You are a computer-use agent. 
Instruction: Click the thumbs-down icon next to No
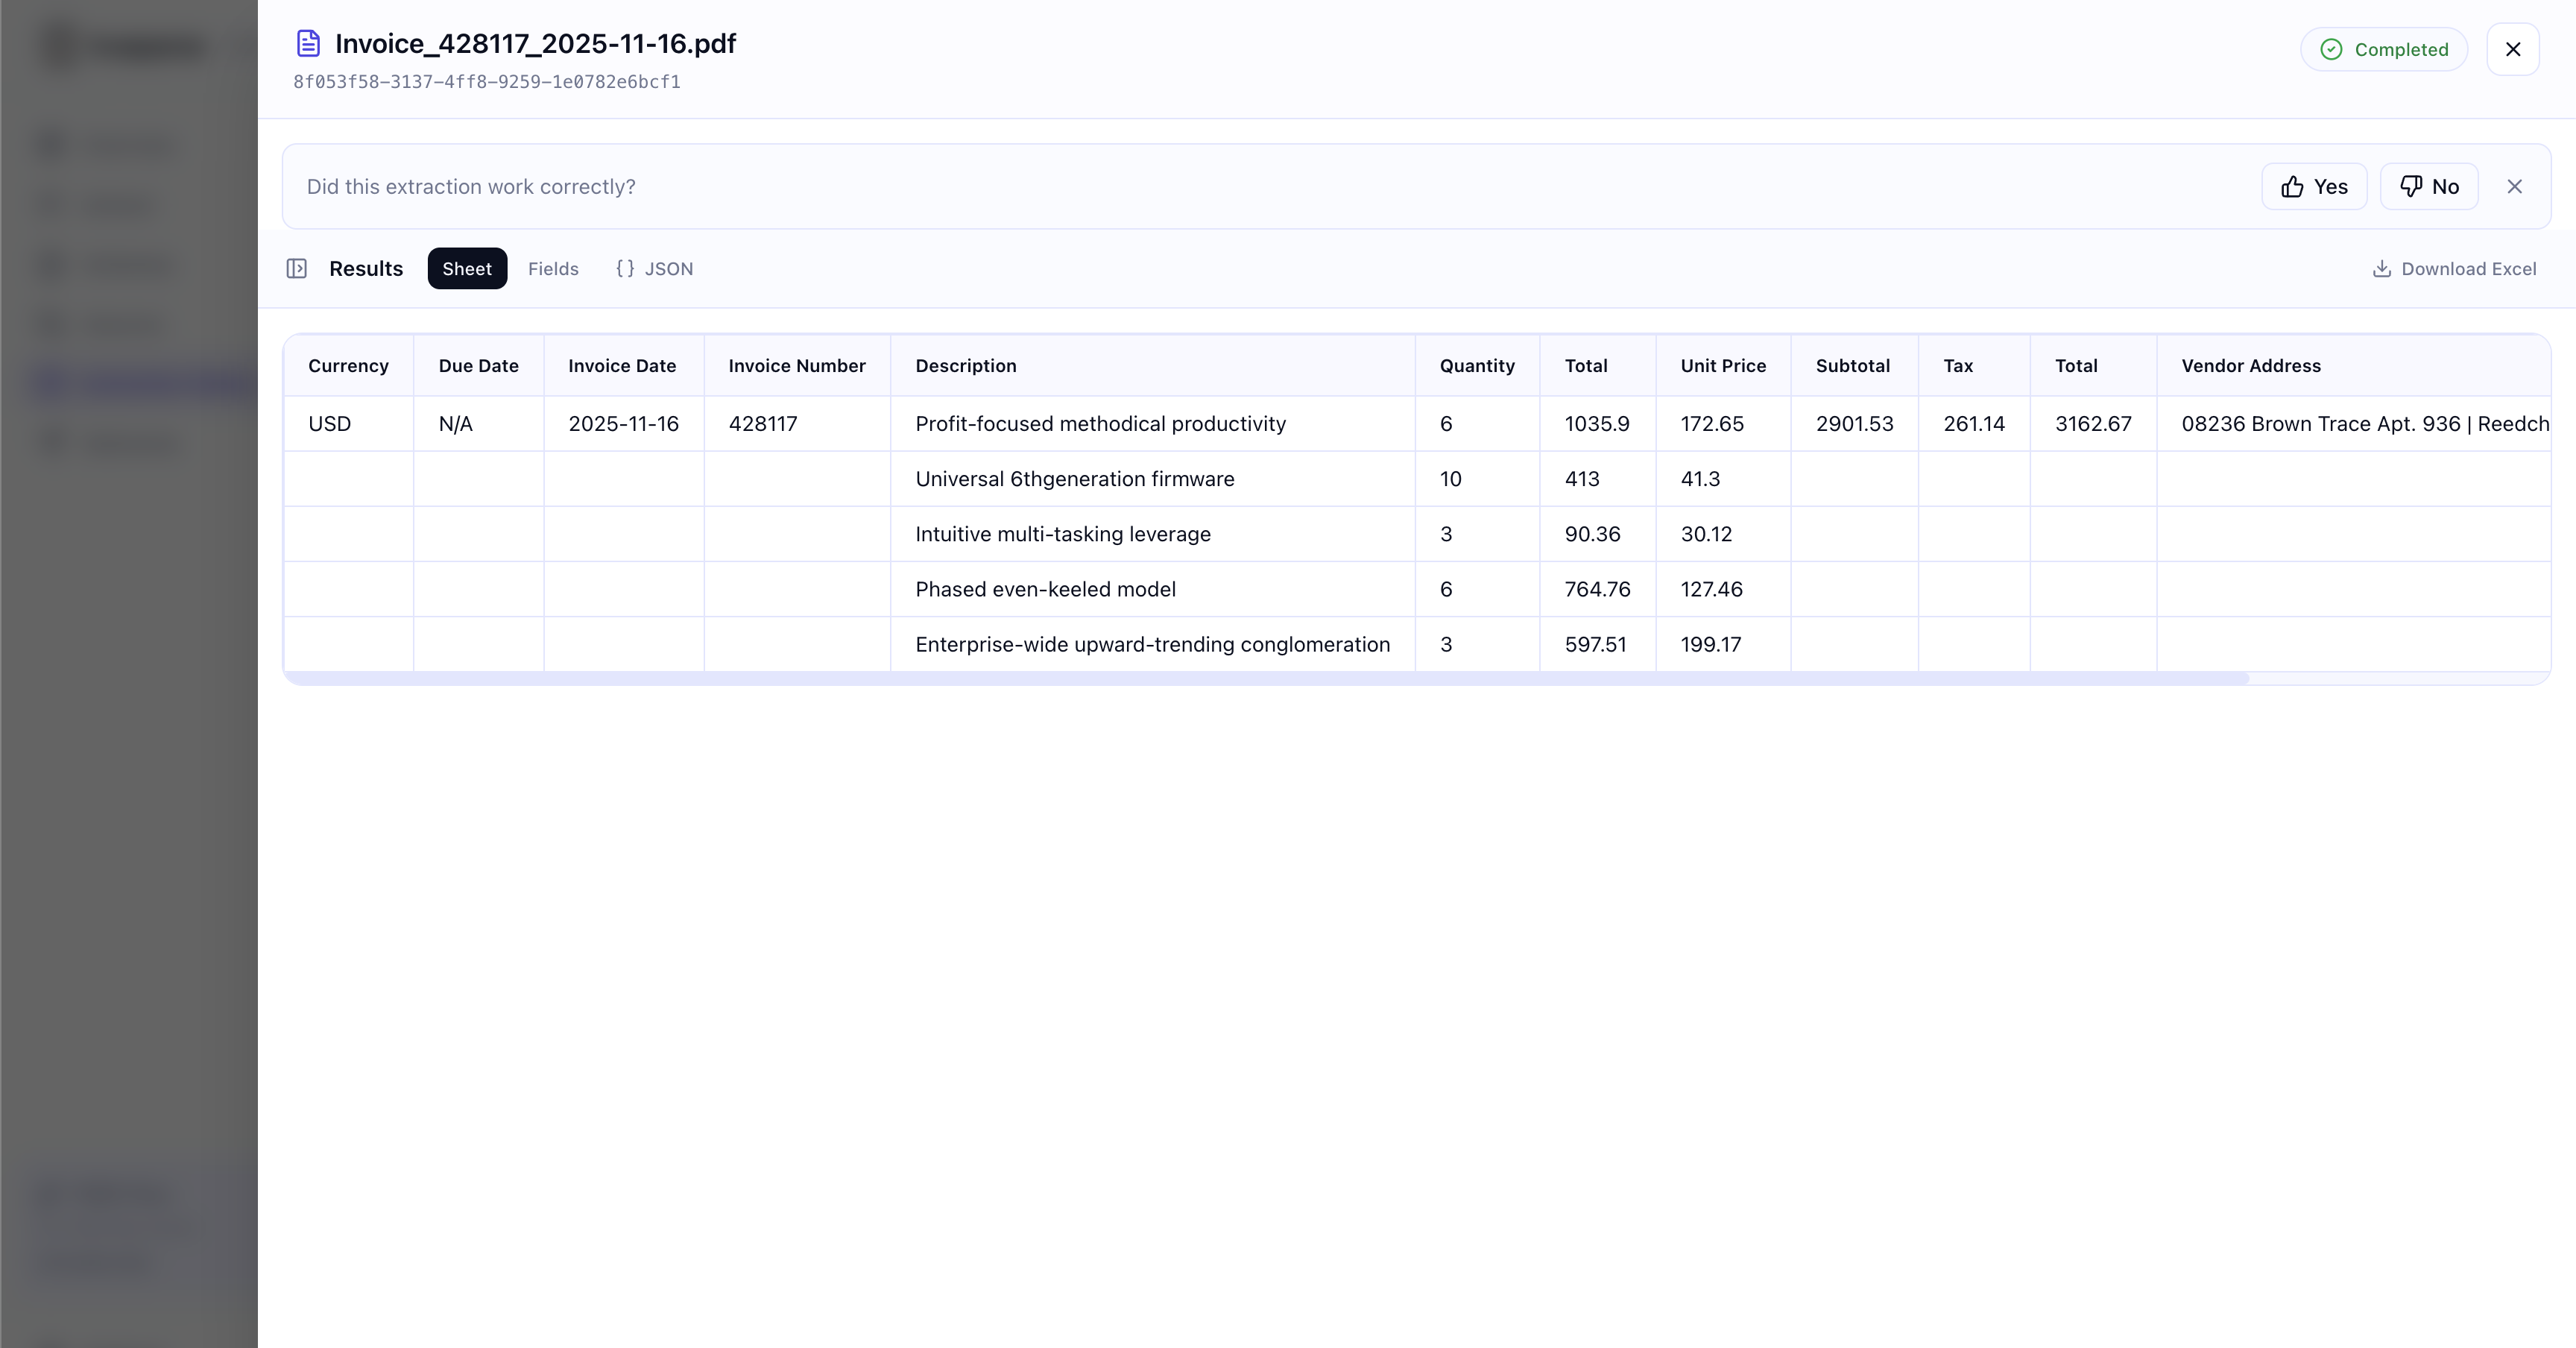[x=2410, y=186]
